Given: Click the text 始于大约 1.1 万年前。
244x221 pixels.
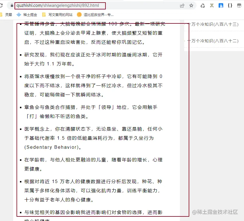Looking at the screenshot, I should [50, 64].
